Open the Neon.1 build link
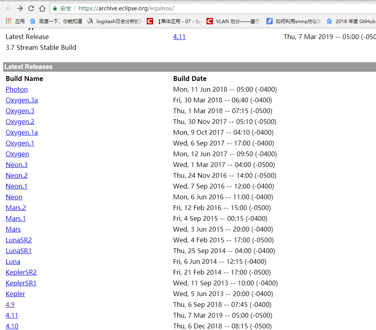 [x=16, y=186]
